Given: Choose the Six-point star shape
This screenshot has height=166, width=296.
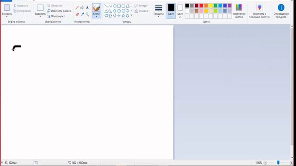Looking at the screenshot, I should pos(128,16).
